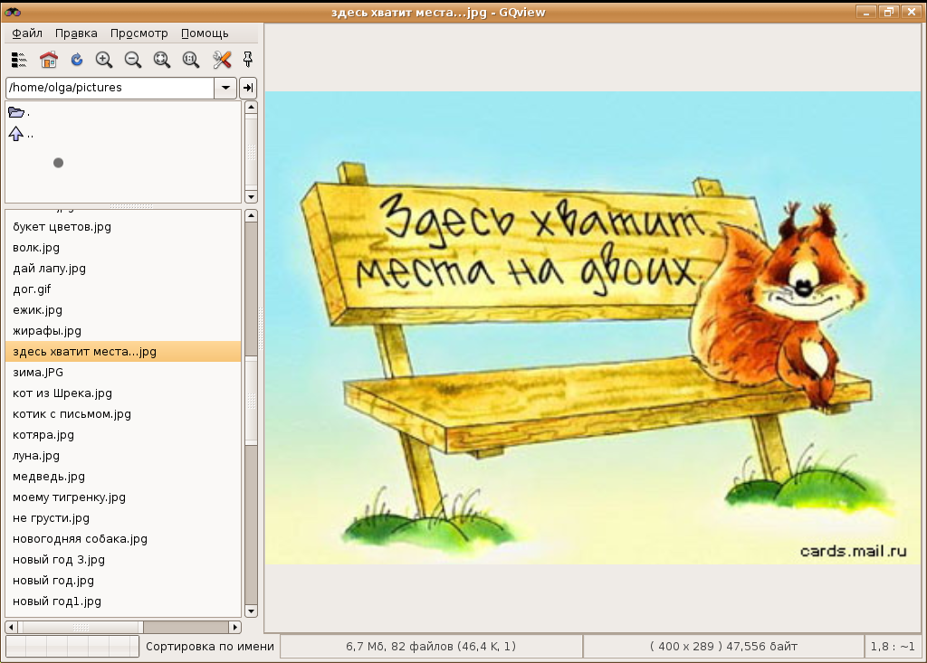Select file жирафы.jpg
Screen dimensions: 927x663
coord(123,331)
